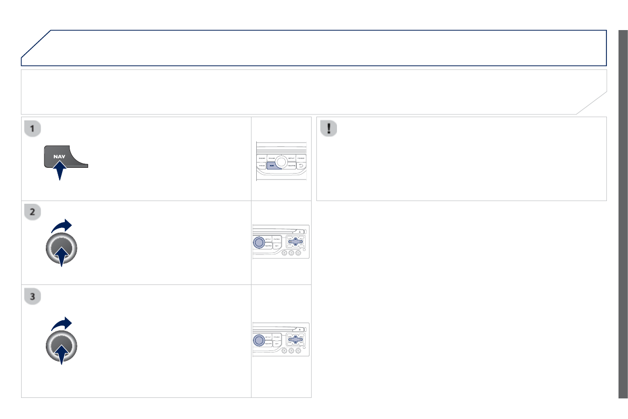Click the four-way directional pad in step 3 diagram

pyautogui.click(x=296, y=339)
